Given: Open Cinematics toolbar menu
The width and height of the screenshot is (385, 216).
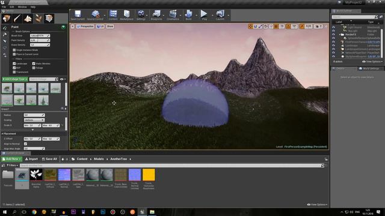Looking at the screenshot, I should click(x=173, y=15).
